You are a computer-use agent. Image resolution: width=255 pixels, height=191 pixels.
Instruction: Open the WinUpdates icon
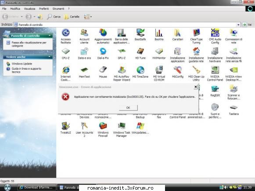click(x=140, y=128)
